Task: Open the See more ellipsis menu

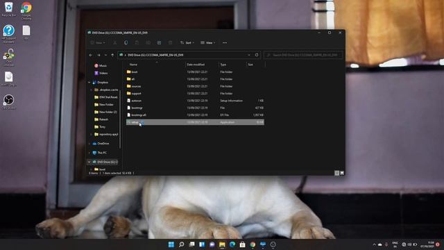Action: [x=225, y=43]
